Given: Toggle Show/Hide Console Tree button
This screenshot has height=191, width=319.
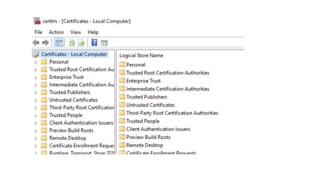Looking at the screenshot, I should pyautogui.click(x=59, y=42).
